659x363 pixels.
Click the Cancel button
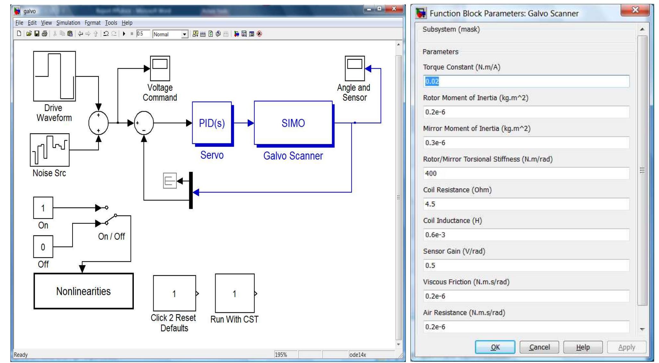[539, 347]
